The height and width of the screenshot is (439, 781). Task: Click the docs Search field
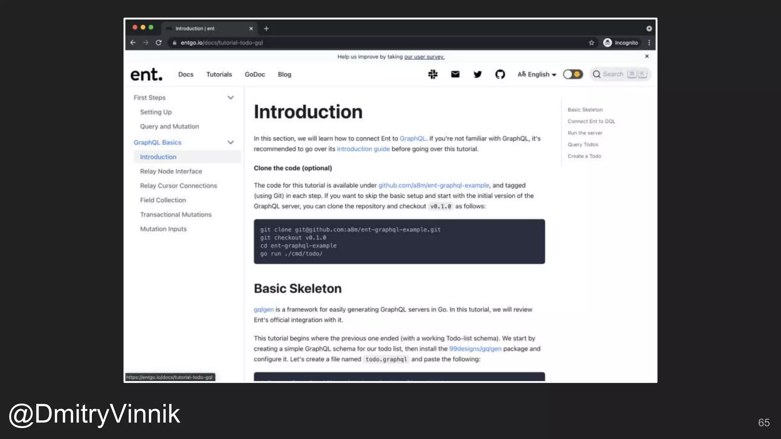[612, 74]
